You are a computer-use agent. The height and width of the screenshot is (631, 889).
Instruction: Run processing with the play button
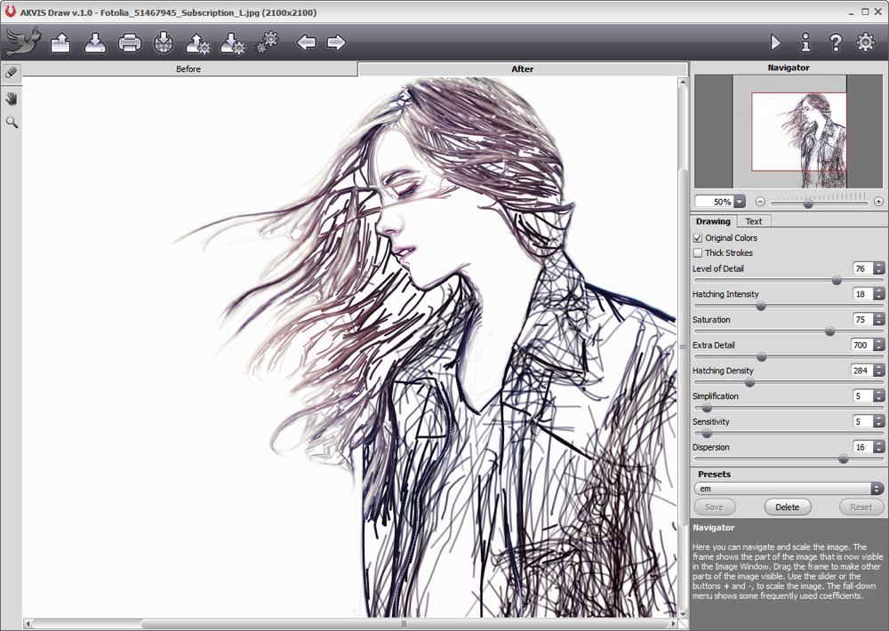click(775, 42)
